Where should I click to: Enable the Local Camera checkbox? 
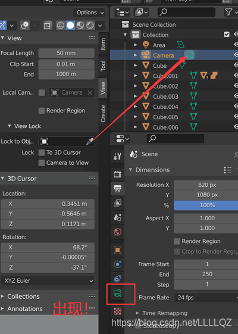(42, 93)
